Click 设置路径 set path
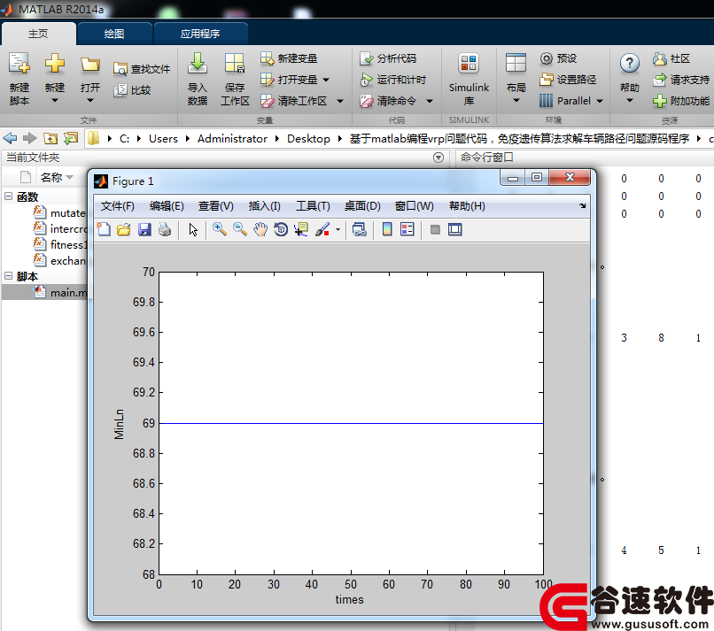 (568, 80)
